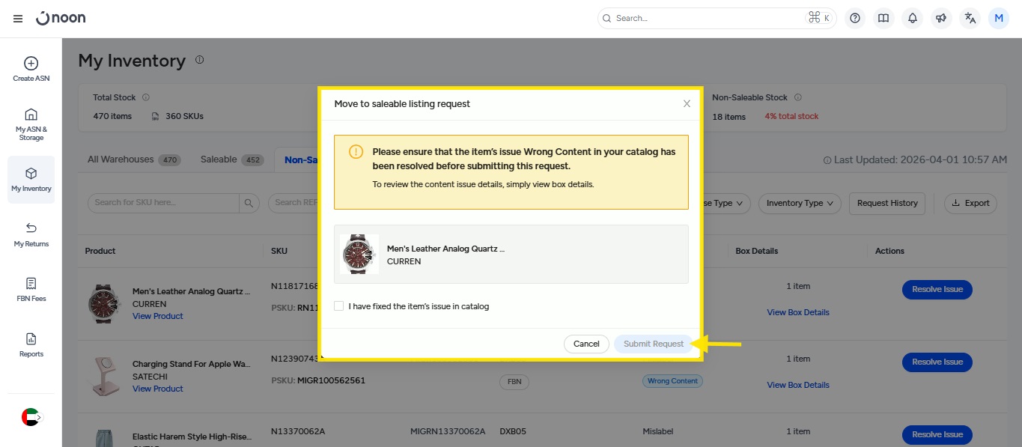Select the All Warehouses tab

coord(133,159)
